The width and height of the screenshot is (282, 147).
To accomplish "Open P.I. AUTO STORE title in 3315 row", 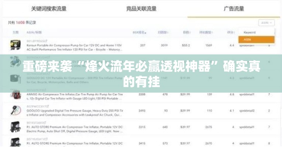I will point(75,129).
